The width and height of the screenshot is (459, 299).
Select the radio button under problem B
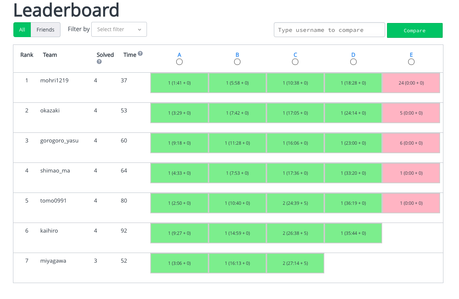[x=237, y=62]
